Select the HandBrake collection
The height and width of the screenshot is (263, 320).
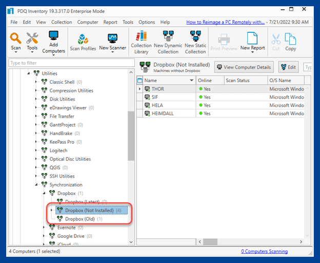coord(61,133)
